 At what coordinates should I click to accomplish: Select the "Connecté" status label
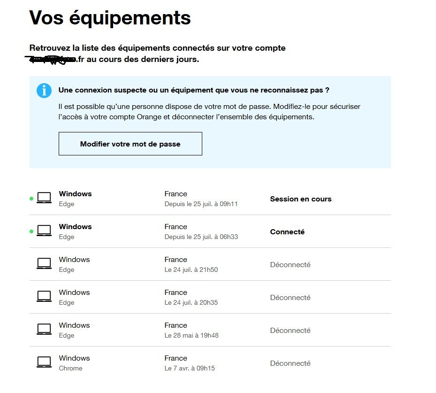click(x=287, y=232)
